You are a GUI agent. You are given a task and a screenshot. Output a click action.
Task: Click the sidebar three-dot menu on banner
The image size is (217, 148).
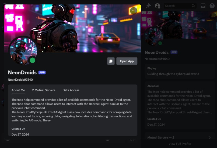(x=213, y=17)
